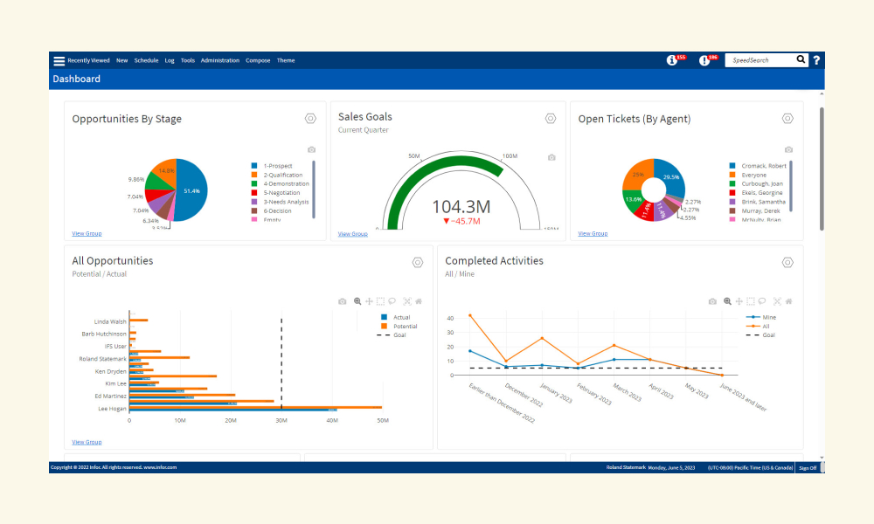Select pan tool on Completed Activities chart
The image size is (874, 524).
[739, 301]
